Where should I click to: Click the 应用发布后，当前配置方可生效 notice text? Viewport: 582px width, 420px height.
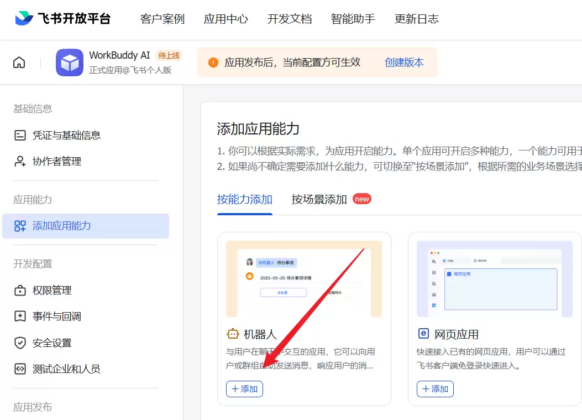(x=292, y=63)
